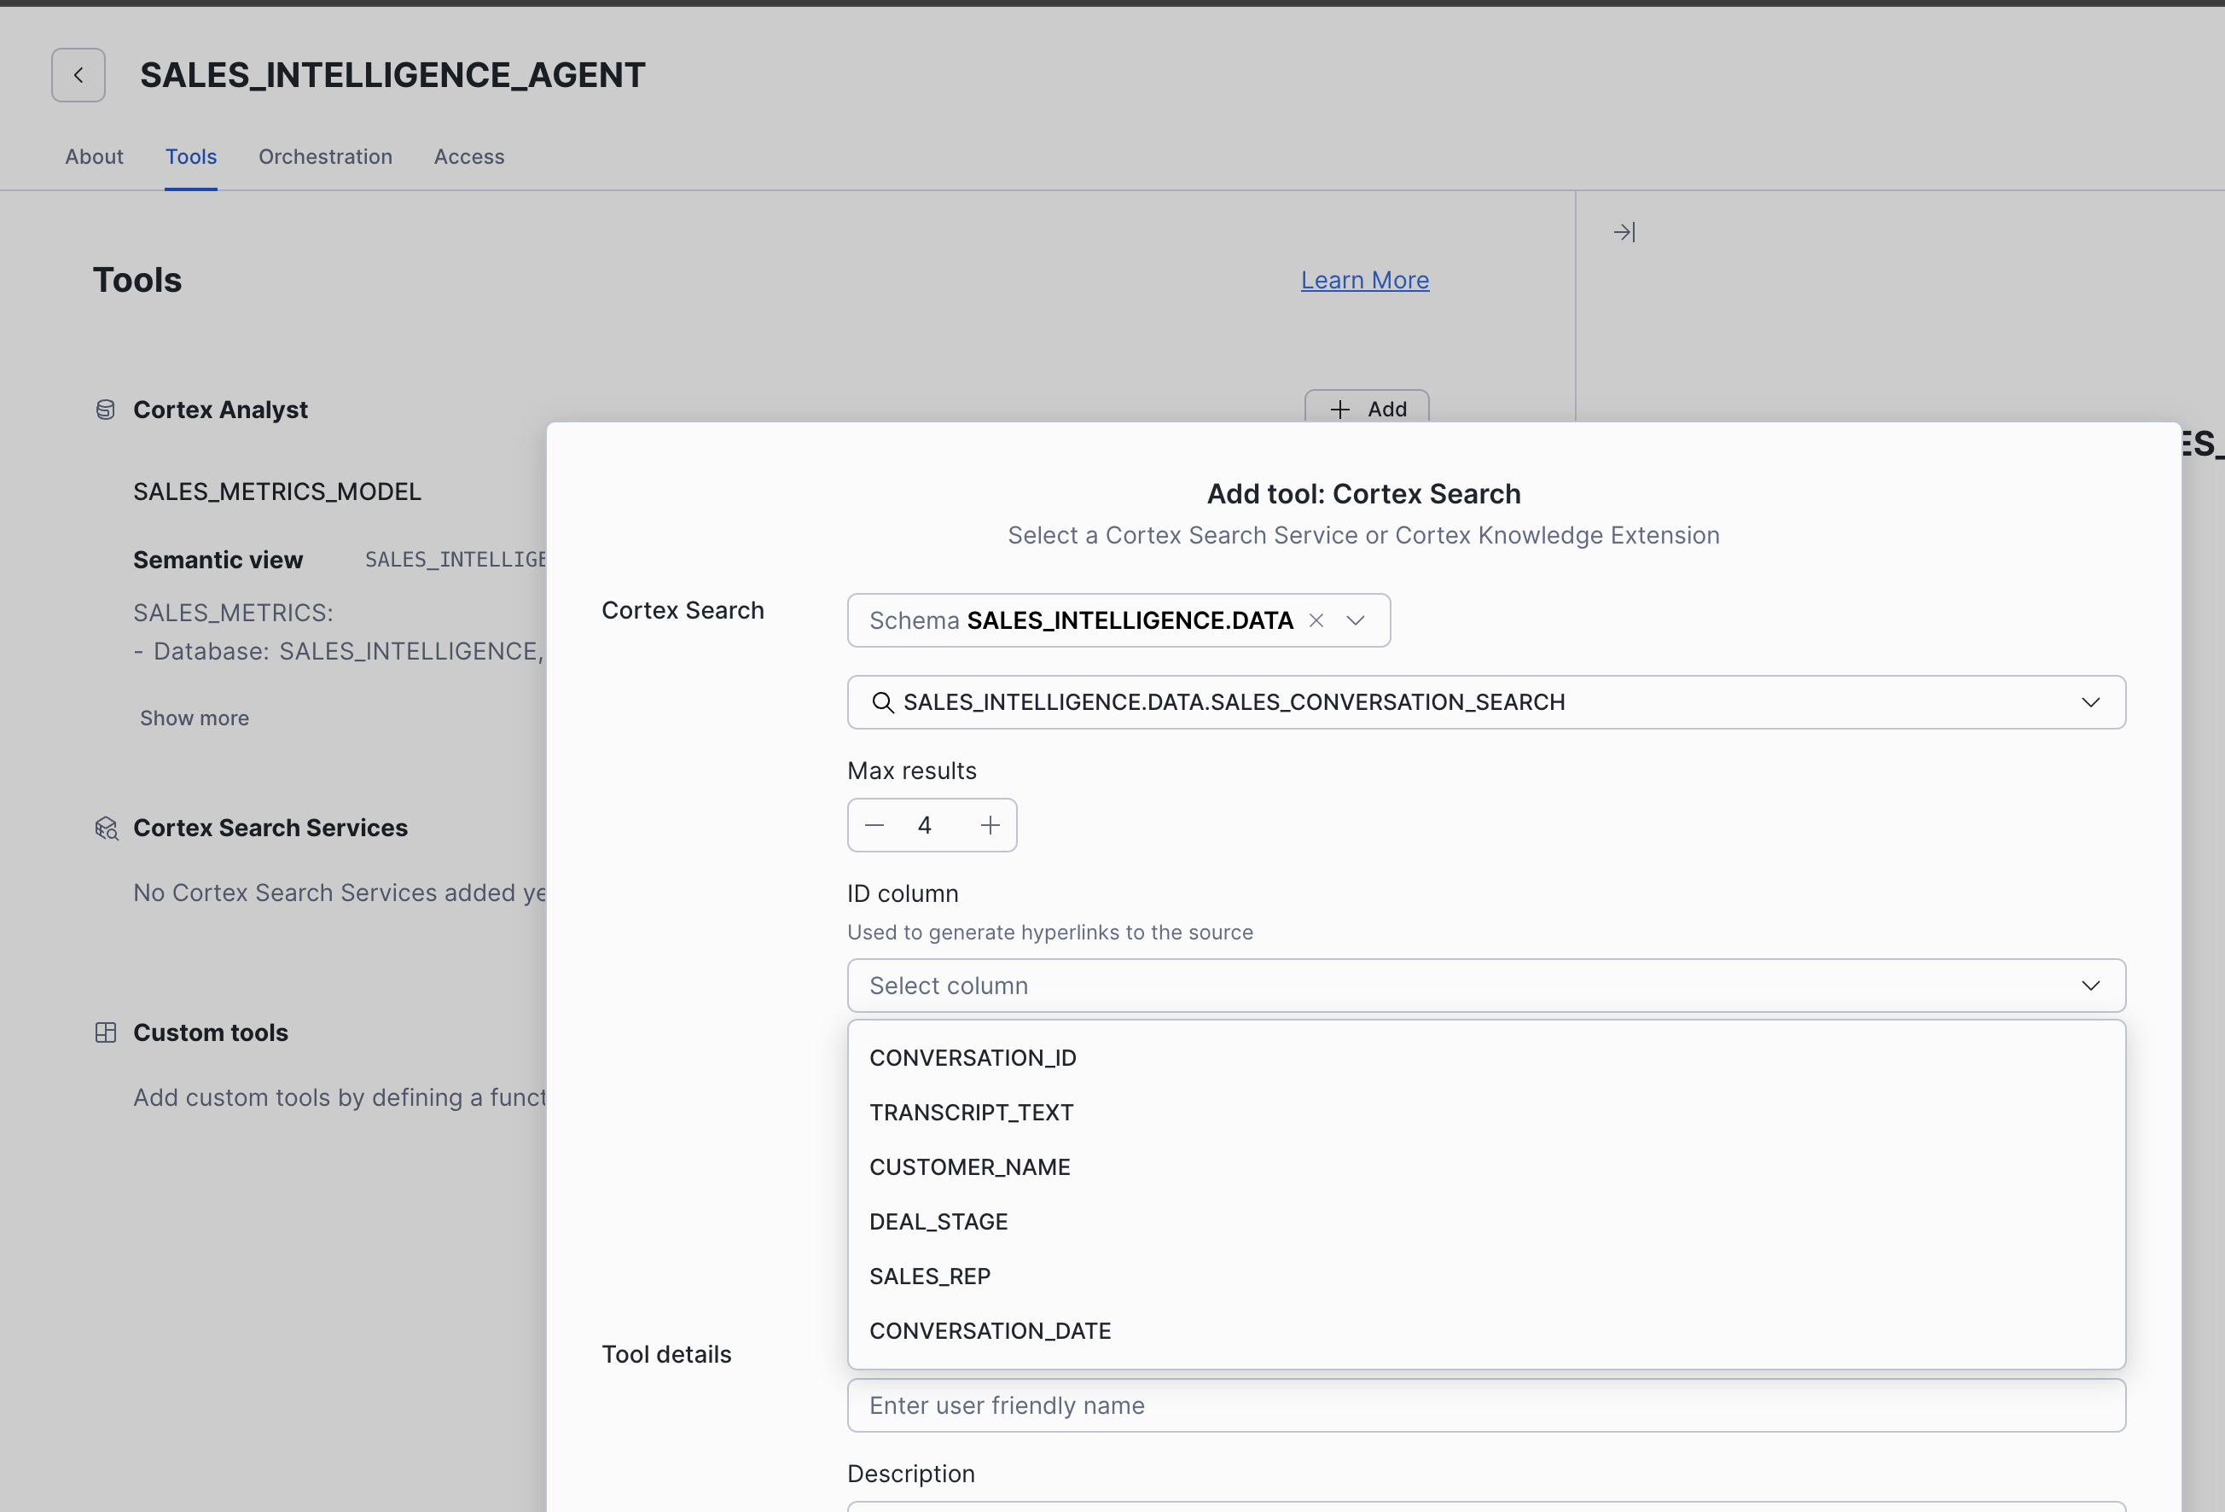Switch to the Orchestration tab

pos(326,157)
